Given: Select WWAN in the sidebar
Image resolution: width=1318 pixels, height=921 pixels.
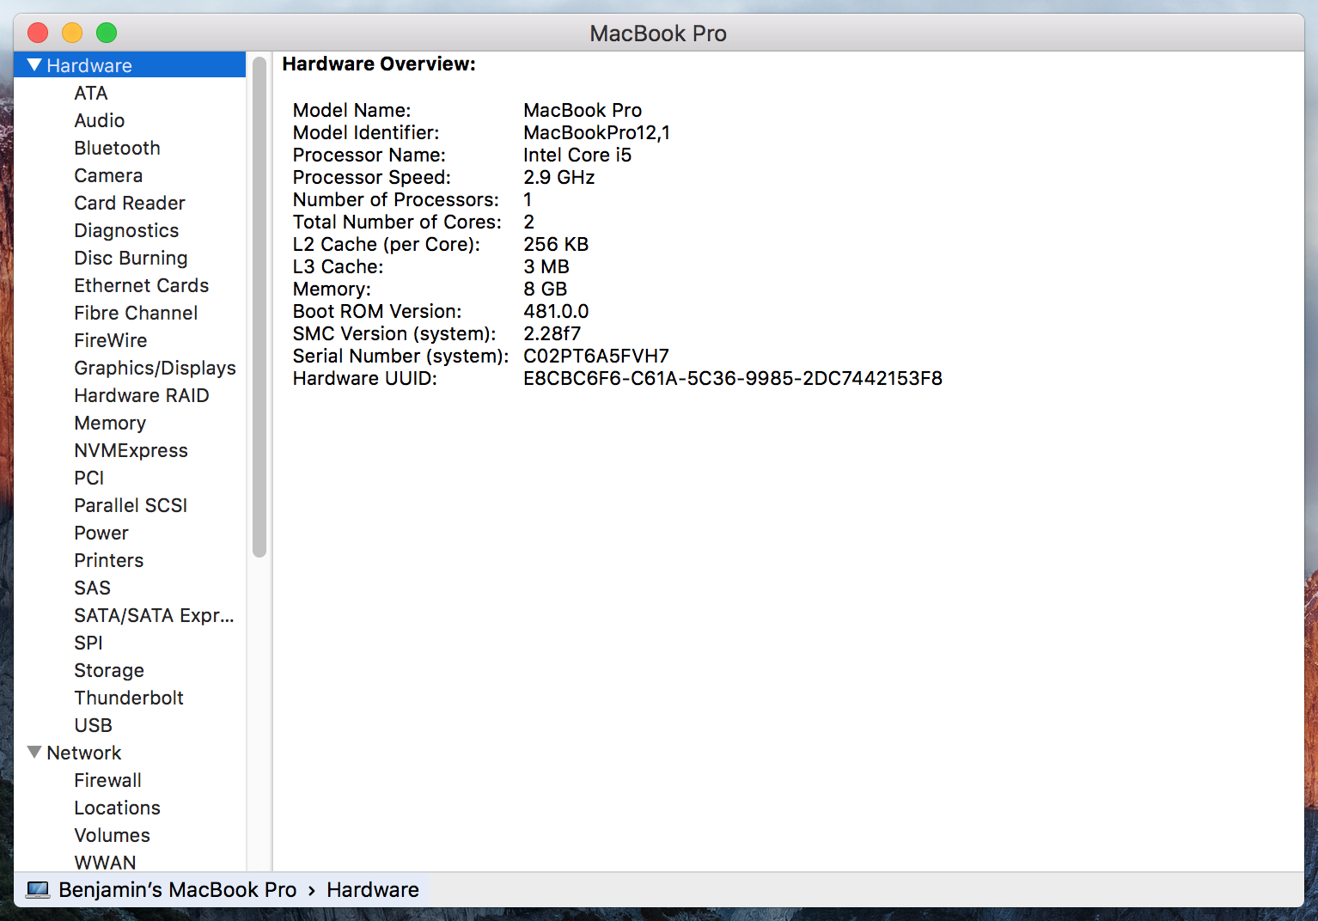Looking at the screenshot, I should click(x=106, y=862).
